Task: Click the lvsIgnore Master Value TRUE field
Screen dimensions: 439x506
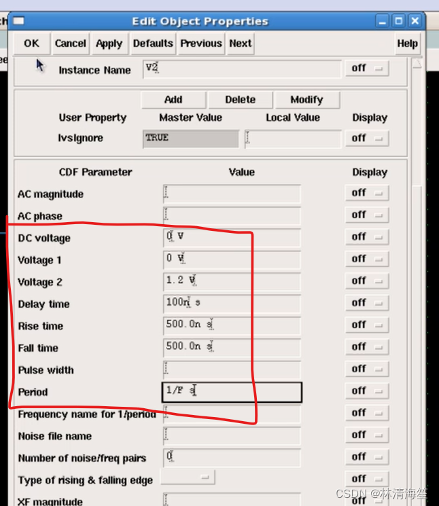Action: pos(191,139)
